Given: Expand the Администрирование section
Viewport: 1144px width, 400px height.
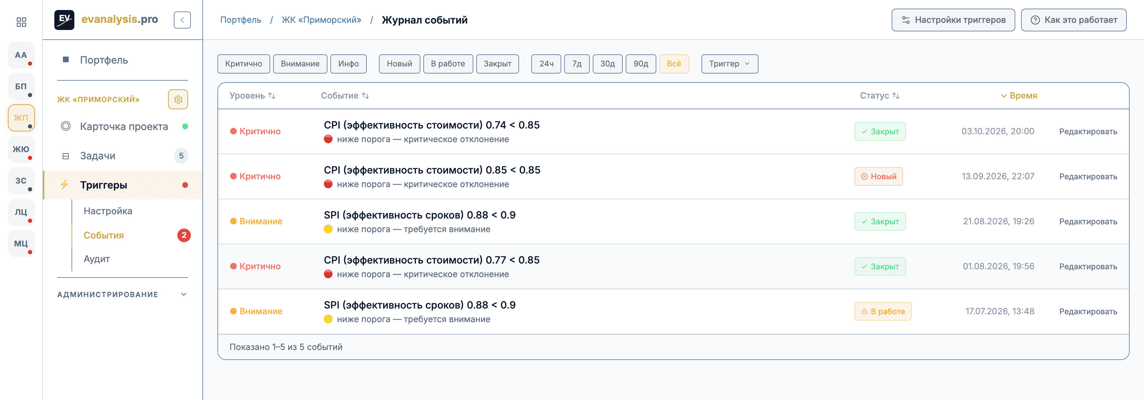Looking at the screenshot, I should (x=123, y=294).
